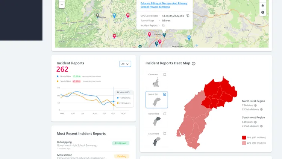Open the help icon beside 6 Divisions
The width and height of the screenshot is (282, 159).
coord(255,122)
